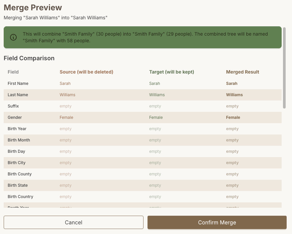Click the Suffix row label

click(13, 106)
